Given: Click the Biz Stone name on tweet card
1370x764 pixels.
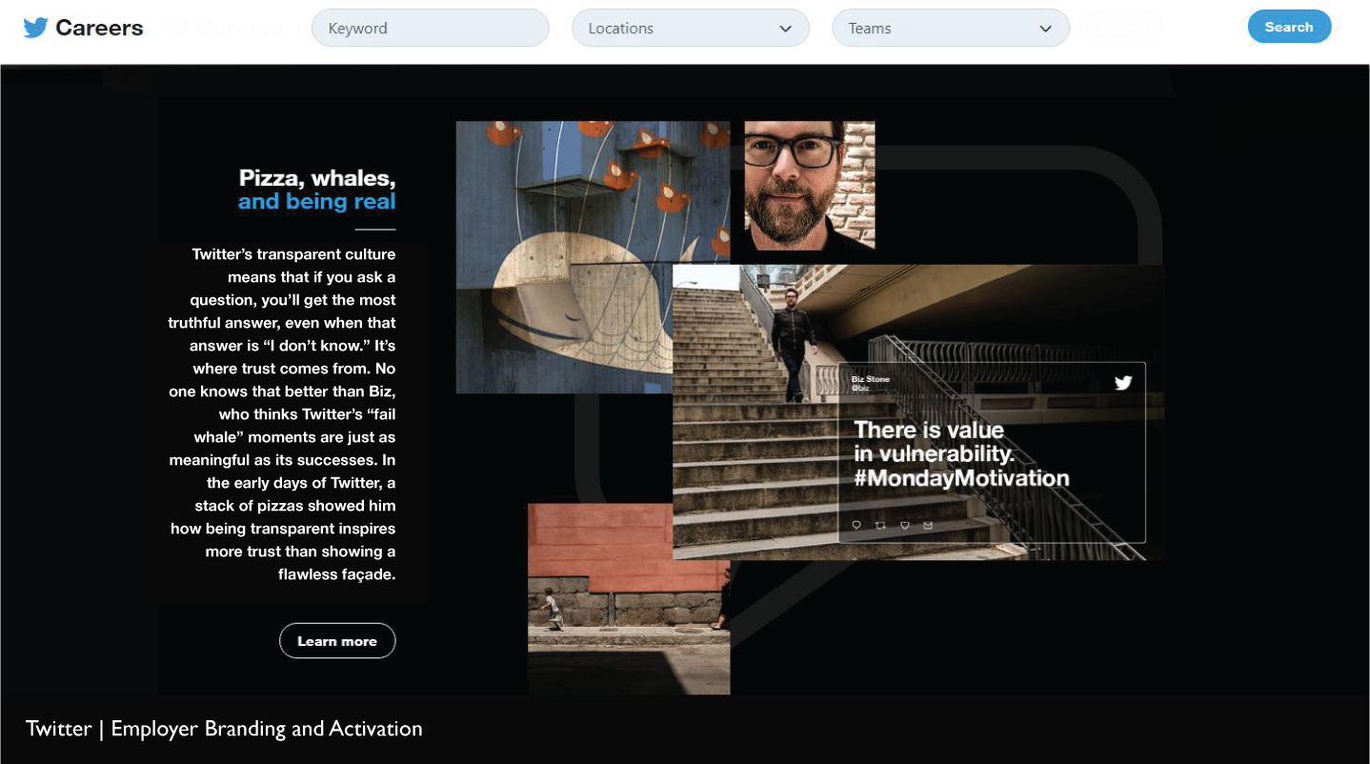Looking at the screenshot, I should pyautogui.click(x=871, y=379).
